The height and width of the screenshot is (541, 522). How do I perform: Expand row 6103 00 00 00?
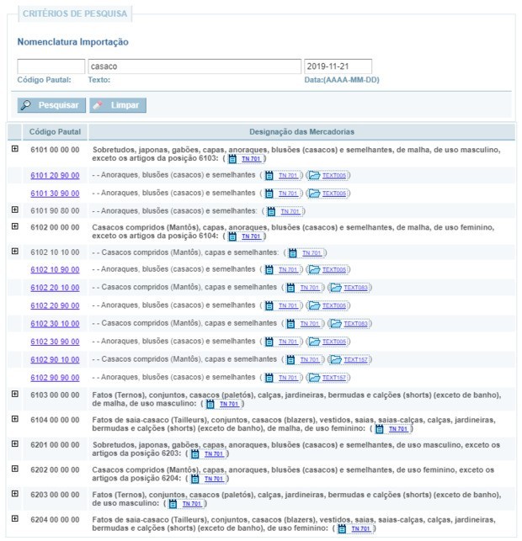15,394
